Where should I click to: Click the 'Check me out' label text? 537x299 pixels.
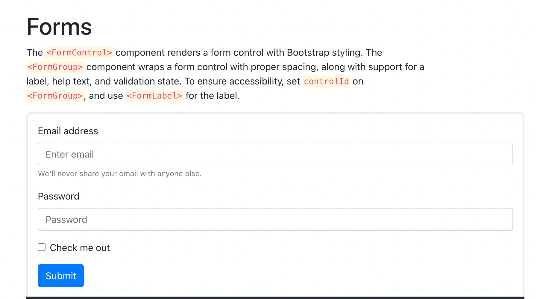pyautogui.click(x=80, y=248)
